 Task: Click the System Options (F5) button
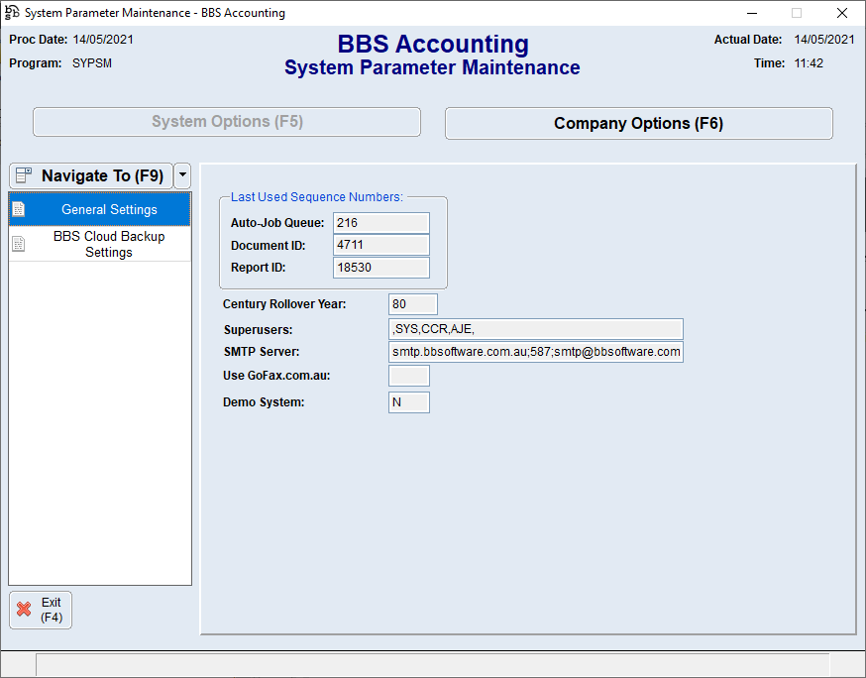coord(227,123)
